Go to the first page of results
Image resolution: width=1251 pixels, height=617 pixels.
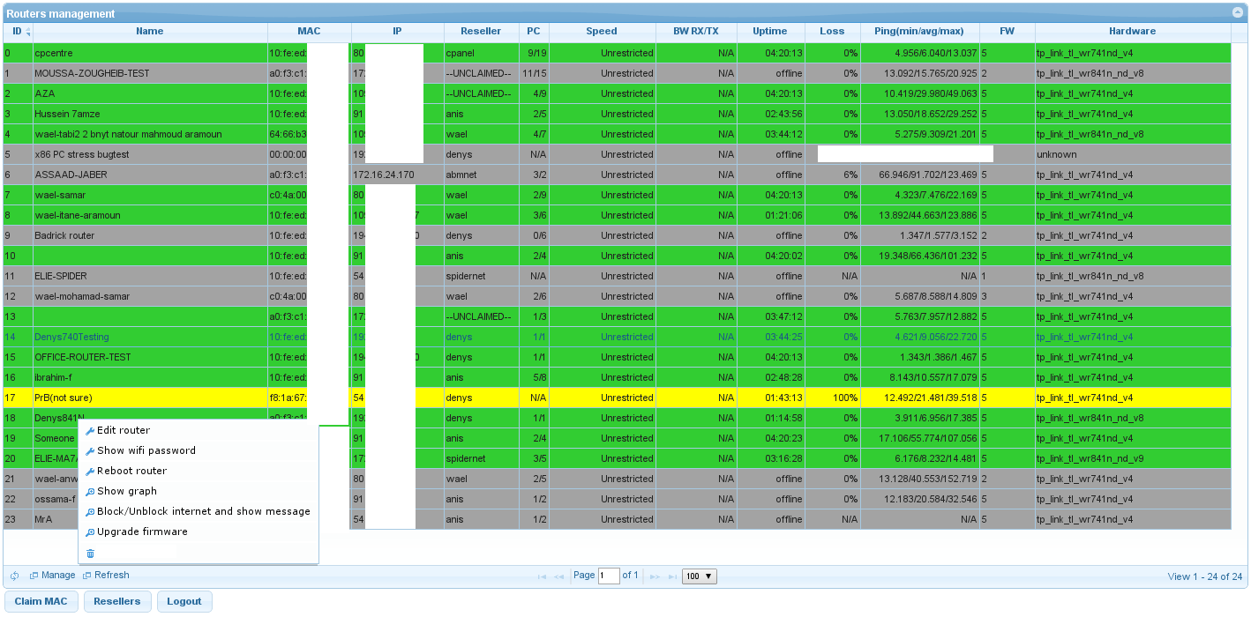coord(542,576)
